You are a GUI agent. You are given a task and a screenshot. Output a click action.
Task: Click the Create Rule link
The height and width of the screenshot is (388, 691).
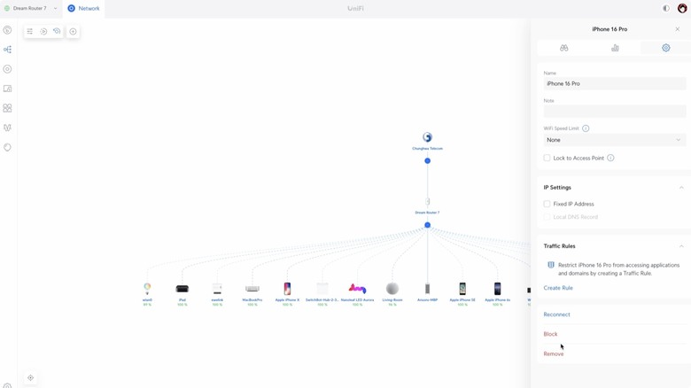click(558, 288)
